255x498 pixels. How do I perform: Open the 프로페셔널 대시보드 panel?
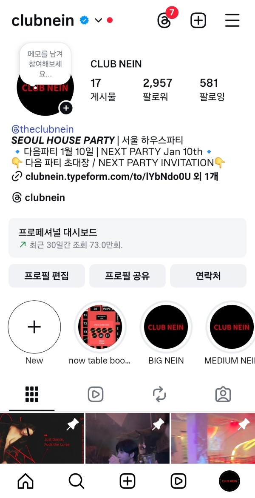pos(127,238)
